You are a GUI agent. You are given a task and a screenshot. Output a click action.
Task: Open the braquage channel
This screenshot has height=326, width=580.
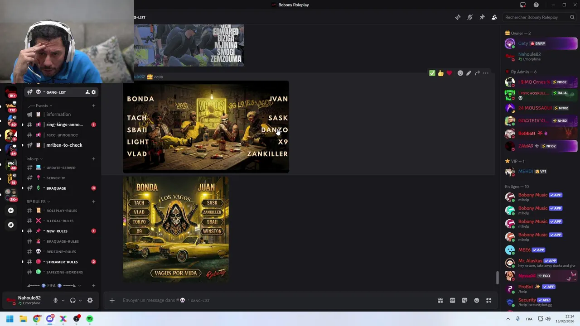[x=61, y=188]
